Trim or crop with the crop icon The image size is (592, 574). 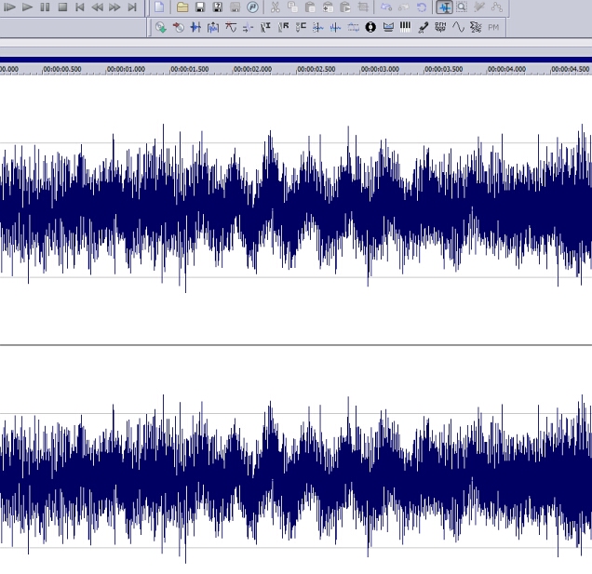coord(363,7)
